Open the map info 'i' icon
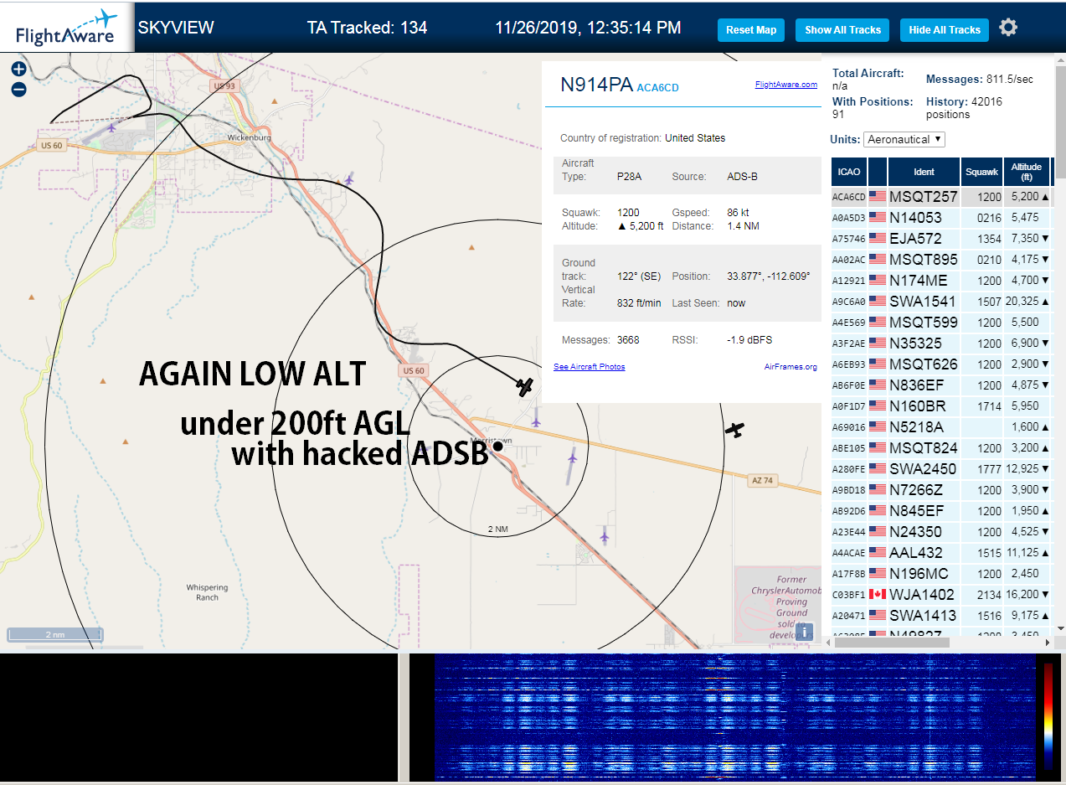The height and width of the screenshot is (785, 1066). coord(804,632)
